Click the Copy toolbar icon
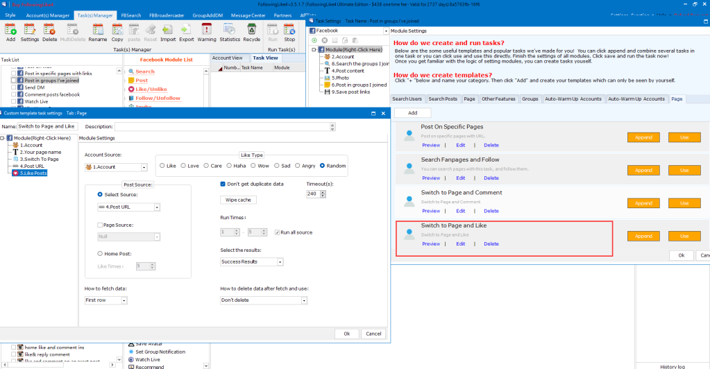Image resolution: width=710 pixels, height=369 pixels. [x=117, y=33]
